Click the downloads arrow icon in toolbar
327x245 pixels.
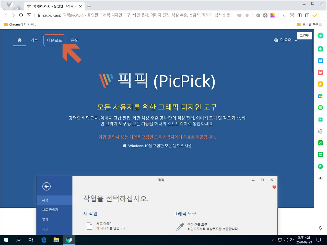click(284, 15)
